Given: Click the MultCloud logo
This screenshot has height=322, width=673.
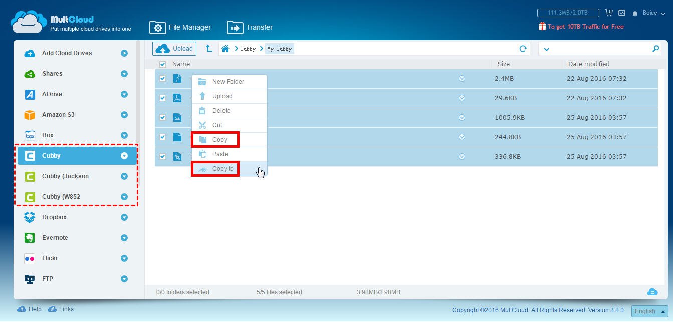Looking at the screenshot, I should coord(71,22).
